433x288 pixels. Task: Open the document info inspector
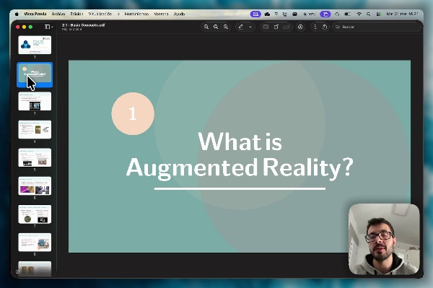pos(315,27)
